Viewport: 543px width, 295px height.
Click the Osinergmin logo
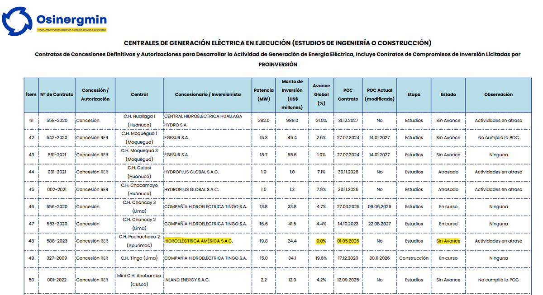pos(55,21)
